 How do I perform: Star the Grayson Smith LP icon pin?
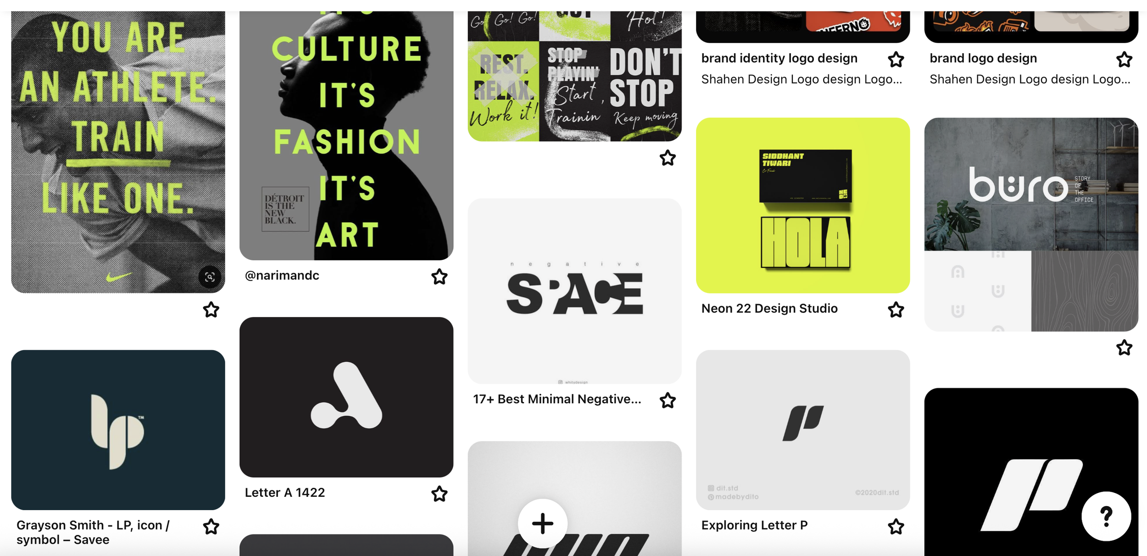[x=211, y=527]
